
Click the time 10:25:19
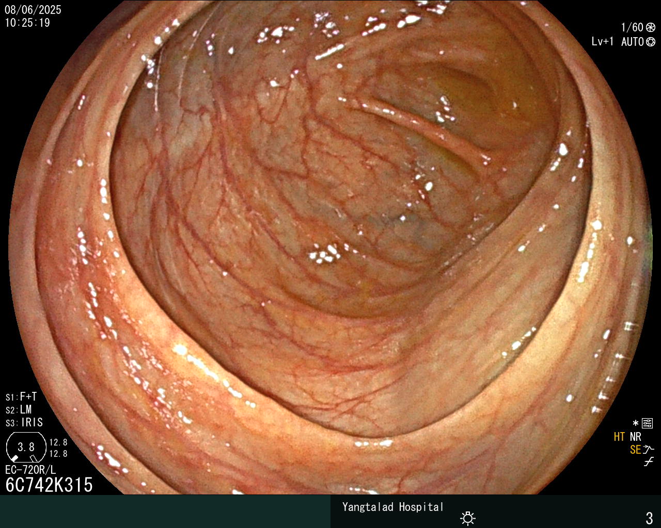point(27,23)
